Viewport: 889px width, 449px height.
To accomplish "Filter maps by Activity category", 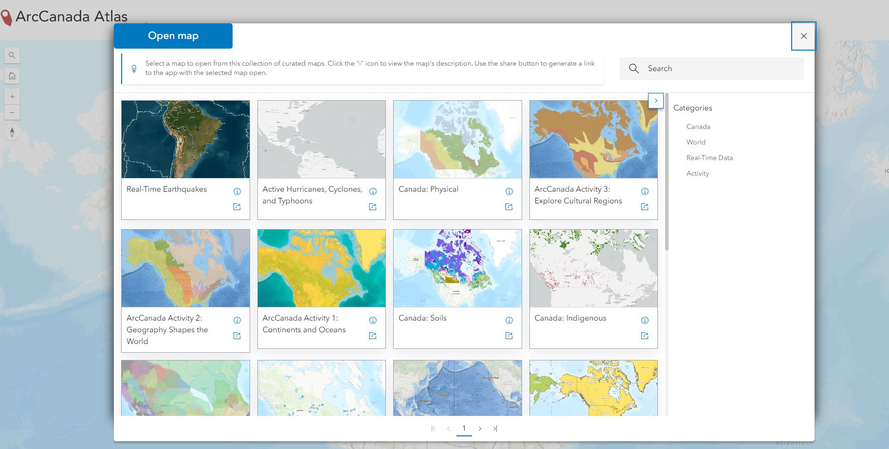I will click(x=698, y=173).
